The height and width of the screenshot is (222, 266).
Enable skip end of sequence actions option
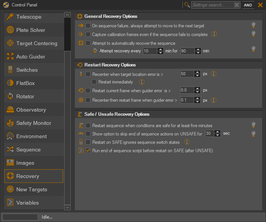point(88,134)
